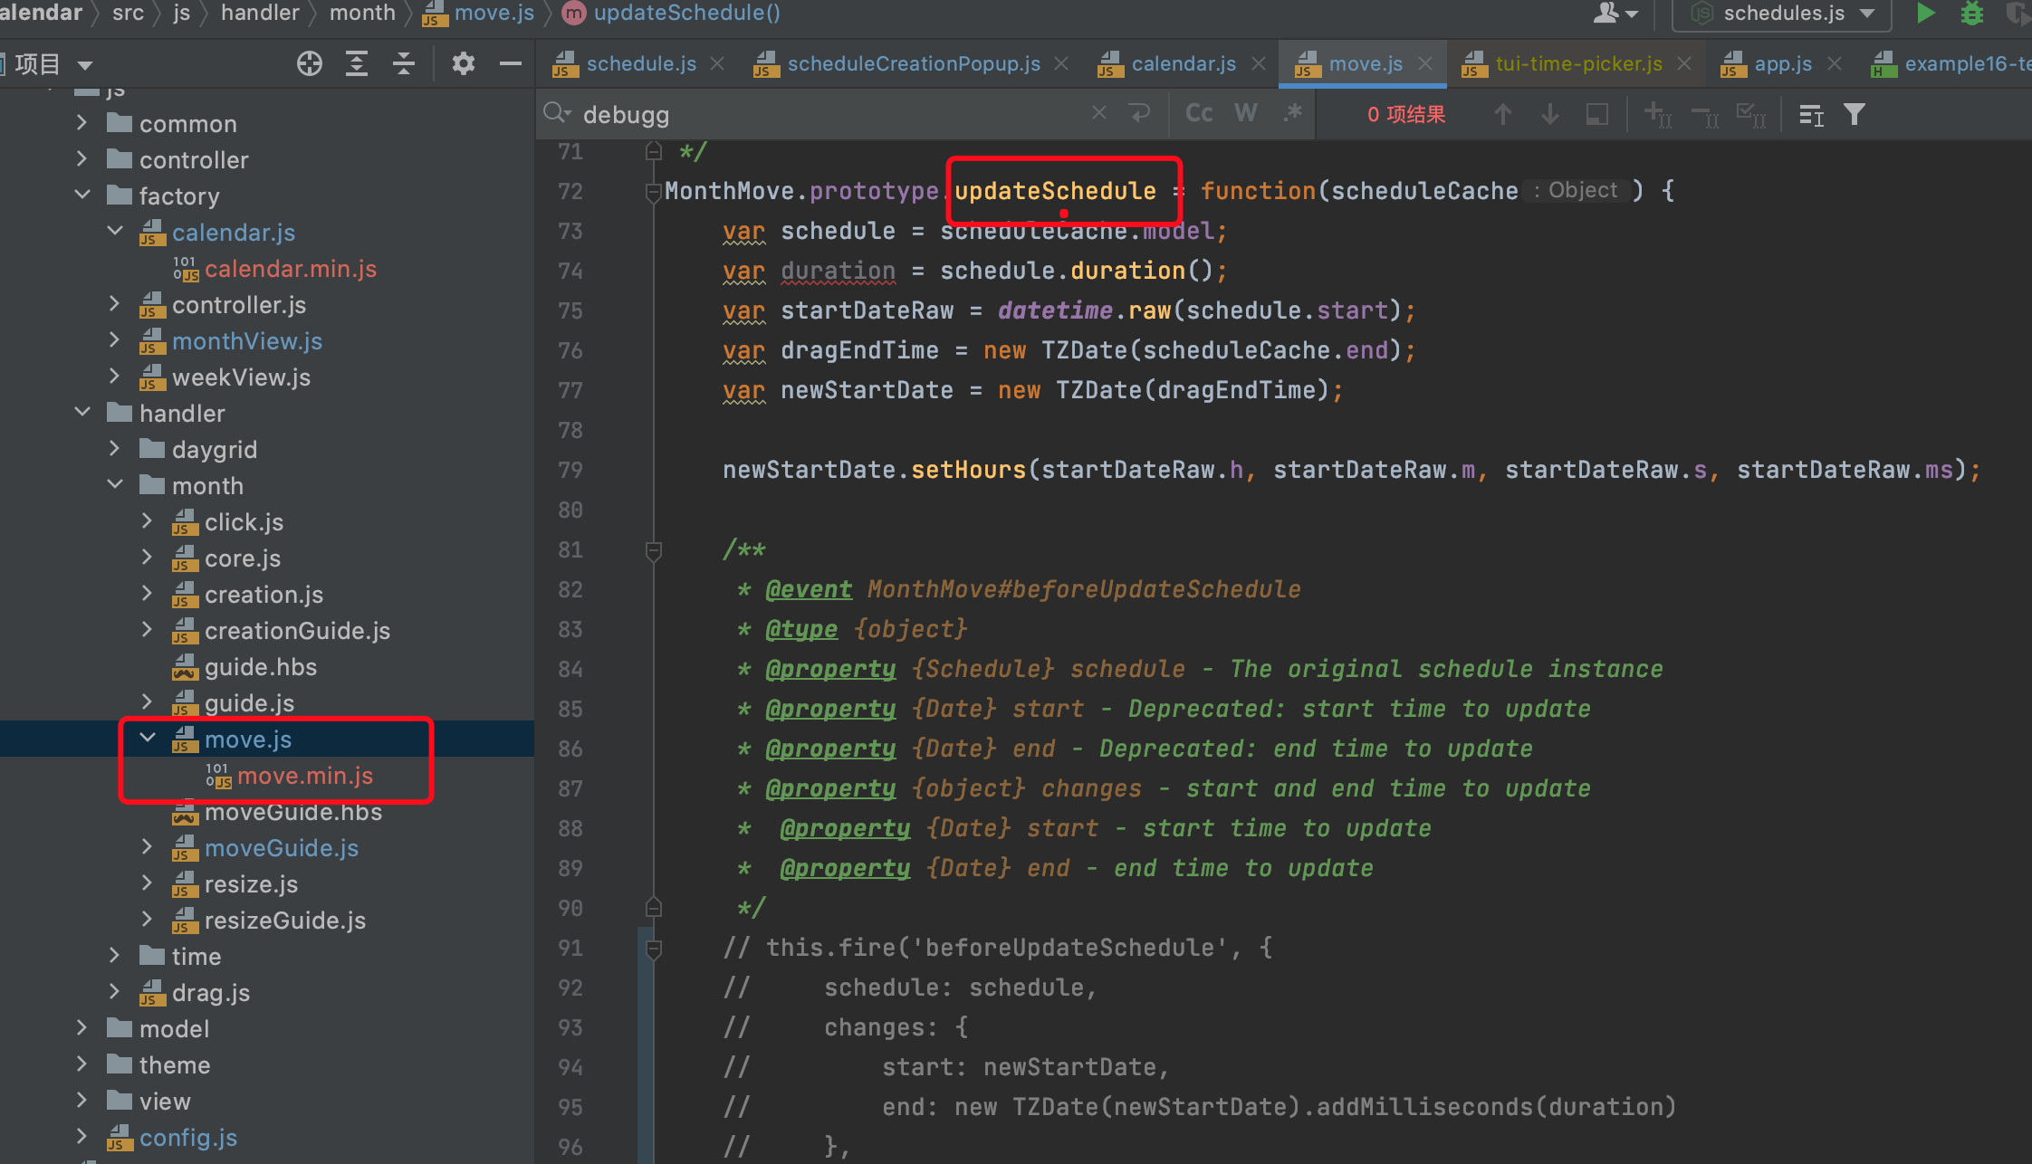Collapse the handler folder

[82, 413]
